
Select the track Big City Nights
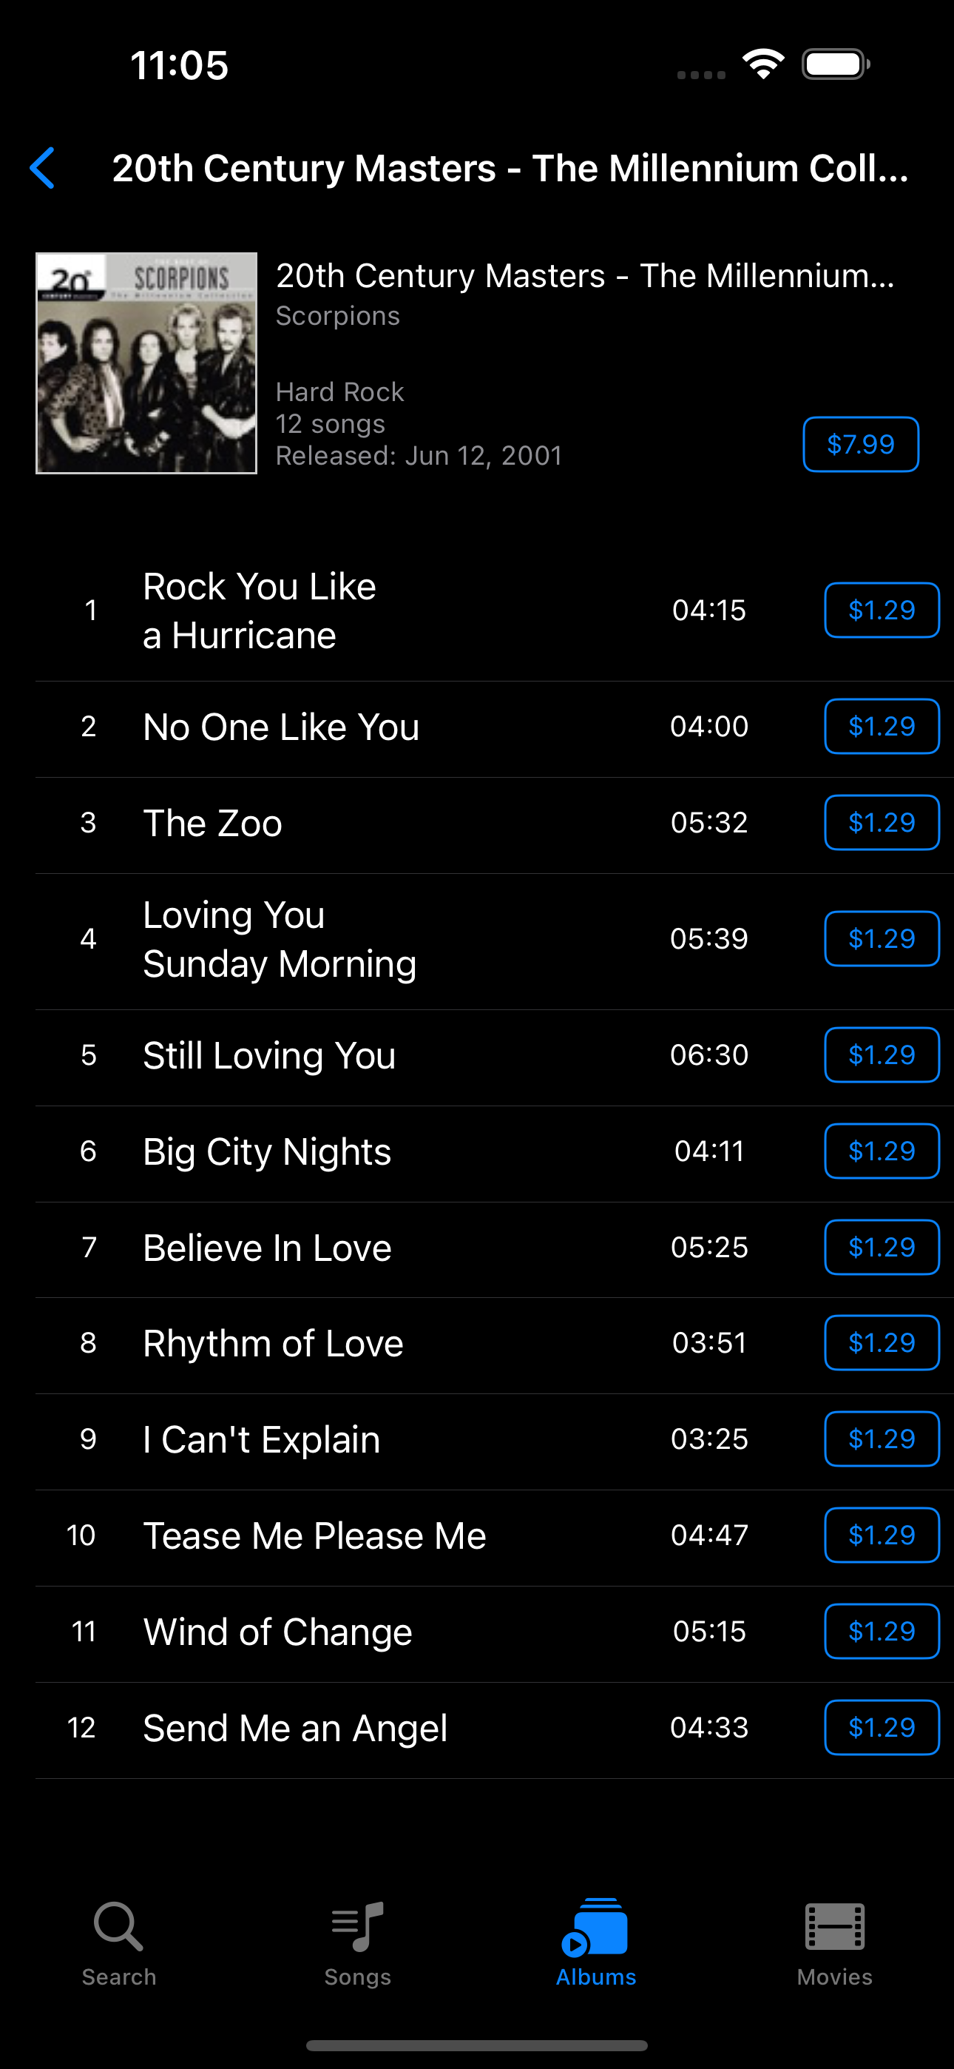pos(495,1151)
